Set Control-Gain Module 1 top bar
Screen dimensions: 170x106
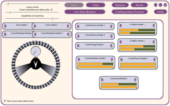tap(119, 84)
